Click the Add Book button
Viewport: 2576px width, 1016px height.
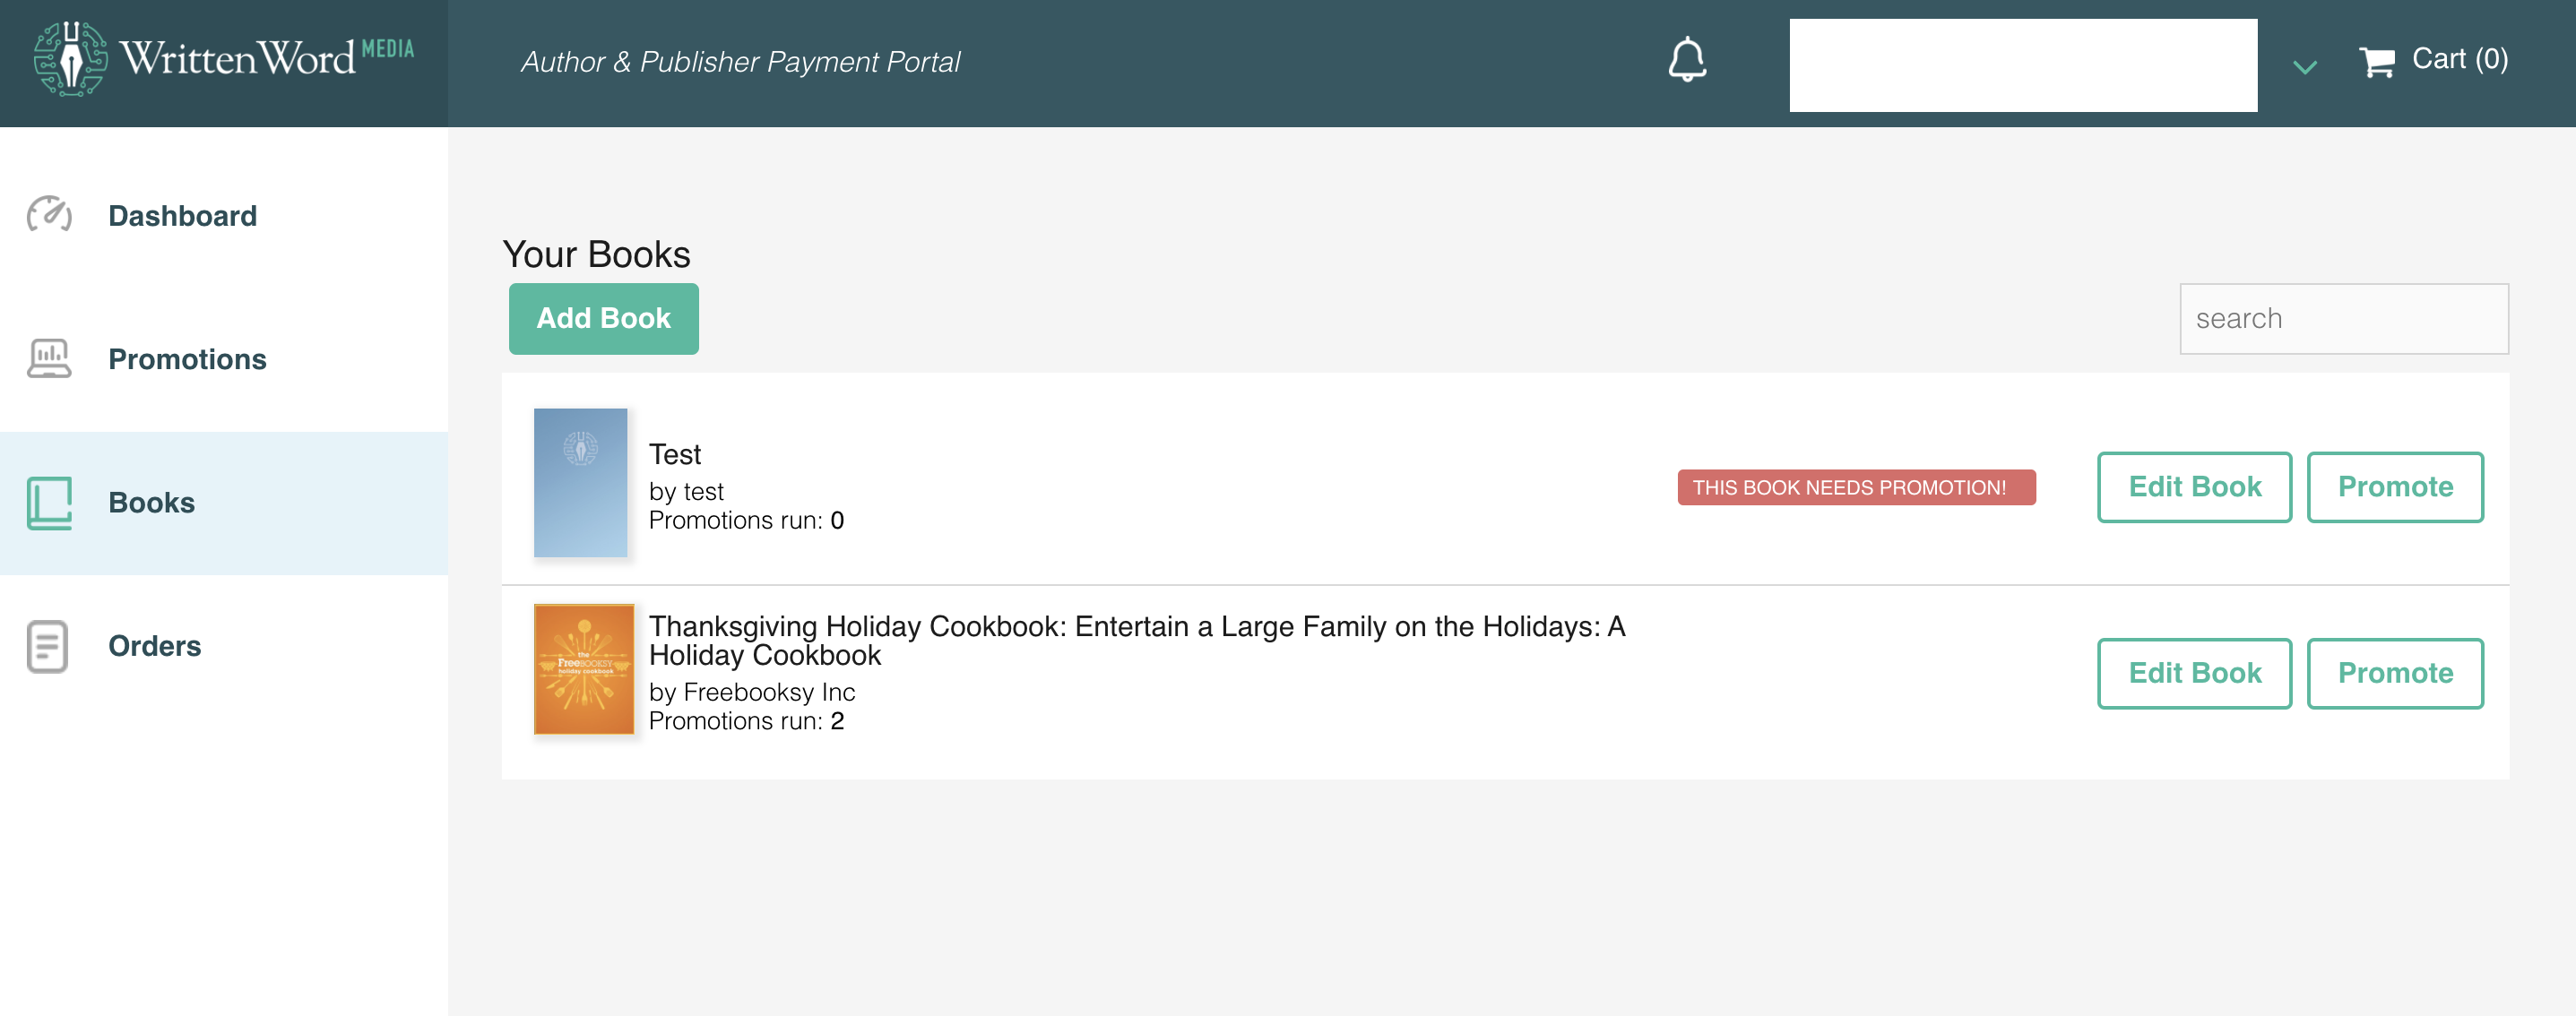tap(603, 318)
